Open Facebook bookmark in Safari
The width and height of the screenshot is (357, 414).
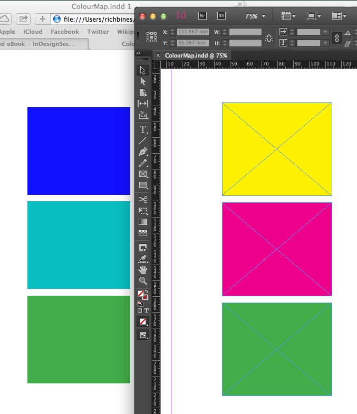[x=64, y=32]
